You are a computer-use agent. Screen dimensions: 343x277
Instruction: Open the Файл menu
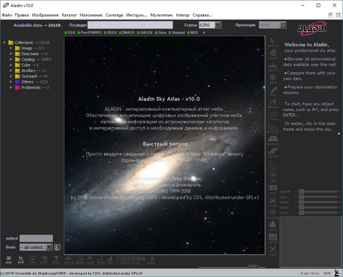(7, 15)
